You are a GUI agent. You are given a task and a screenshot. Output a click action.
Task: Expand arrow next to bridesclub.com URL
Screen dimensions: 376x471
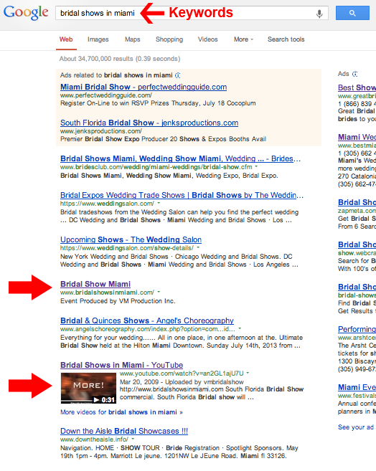tap(256, 166)
